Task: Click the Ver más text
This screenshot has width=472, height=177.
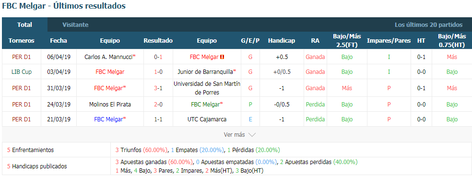Action: click(x=234, y=135)
